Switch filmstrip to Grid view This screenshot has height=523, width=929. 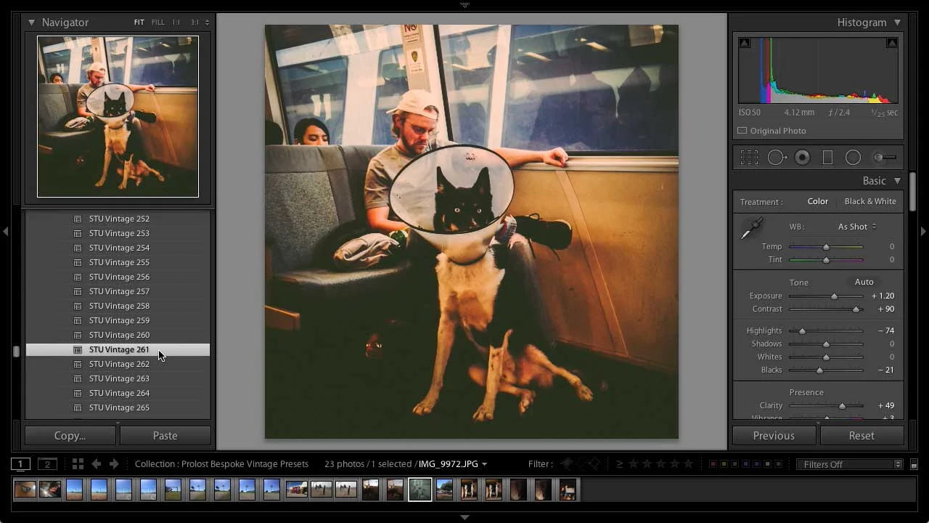(x=78, y=463)
